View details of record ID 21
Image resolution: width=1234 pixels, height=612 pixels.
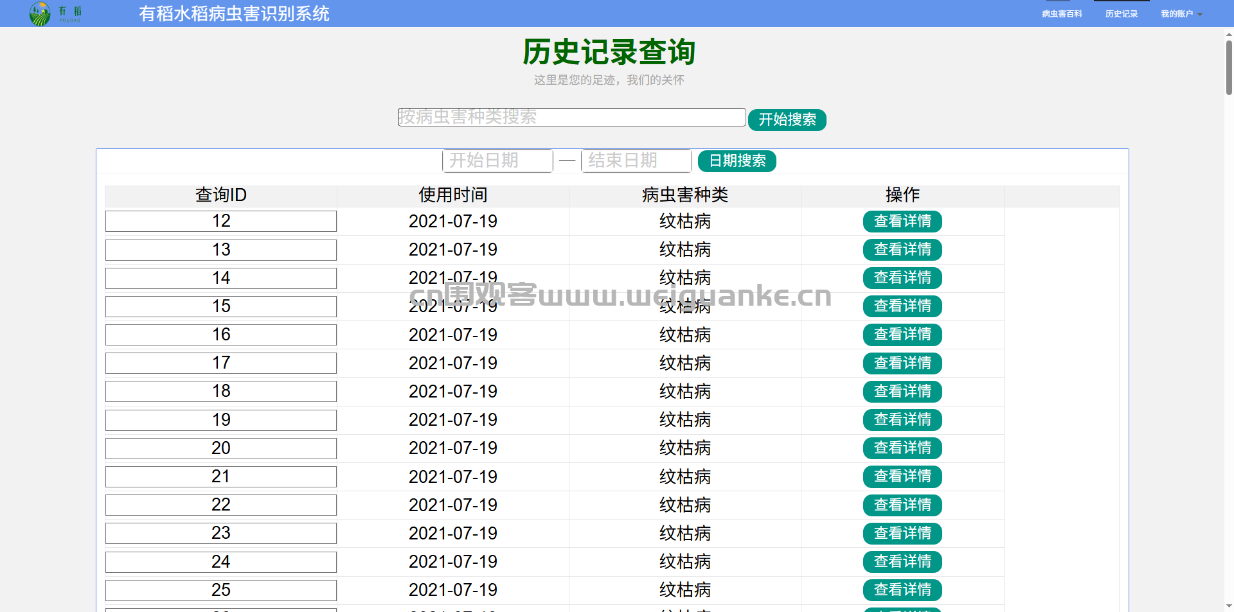(902, 476)
